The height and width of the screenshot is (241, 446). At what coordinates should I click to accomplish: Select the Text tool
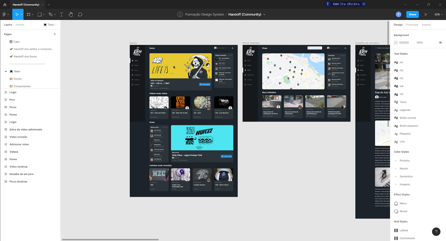(61, 14)
